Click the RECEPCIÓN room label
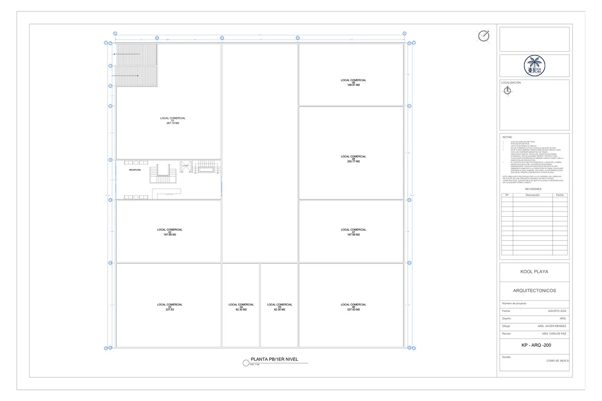The image size is (602, 401). coord(135,170)
